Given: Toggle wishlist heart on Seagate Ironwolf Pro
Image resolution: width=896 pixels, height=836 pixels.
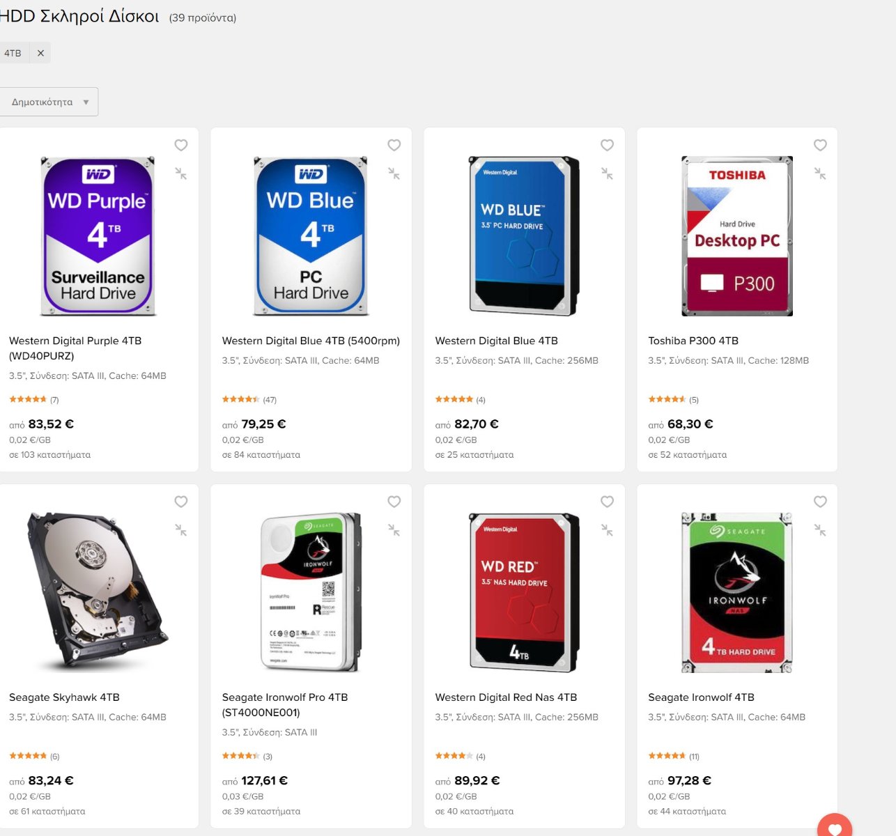Looking at the screenshot, I should click(x=394, y=502).
